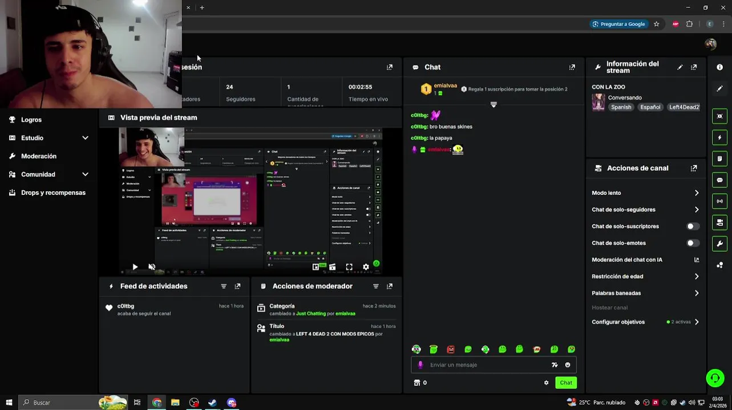Open the emoji picker in chat input
The height and width of the screenshot is (410, 732).
tap(568, 365)
